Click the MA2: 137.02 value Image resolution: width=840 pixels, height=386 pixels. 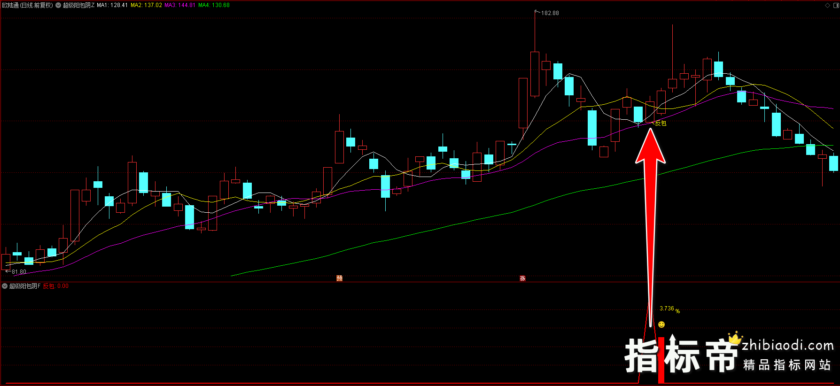(146, 5)
